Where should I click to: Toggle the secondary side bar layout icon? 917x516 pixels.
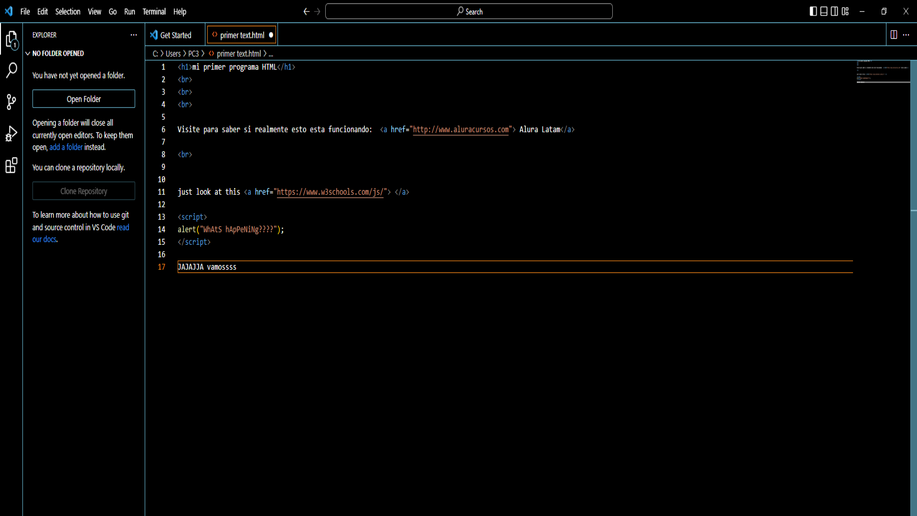pos(834,11)
